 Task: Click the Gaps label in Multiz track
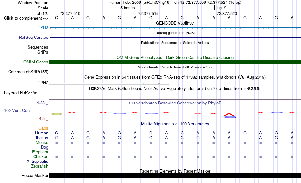43,128
